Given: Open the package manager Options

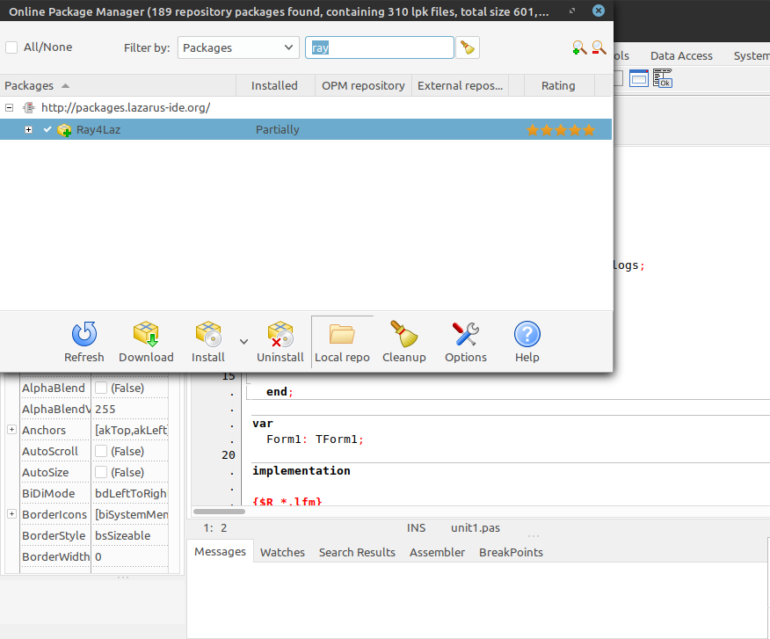Looking at the screenshot, I should pos(466,342).
